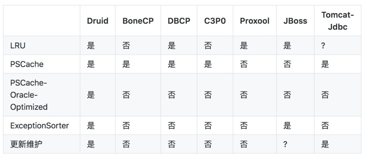Click the question mark in the 更新维护 row
This screenshot has width=366, height=156.
tap(285, 145)
